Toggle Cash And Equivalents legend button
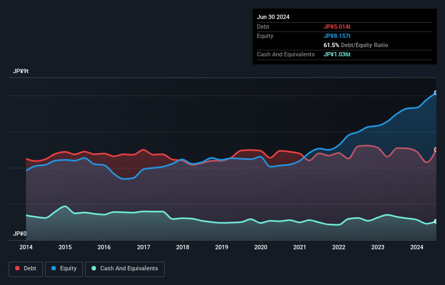 (x=125, y=269)
